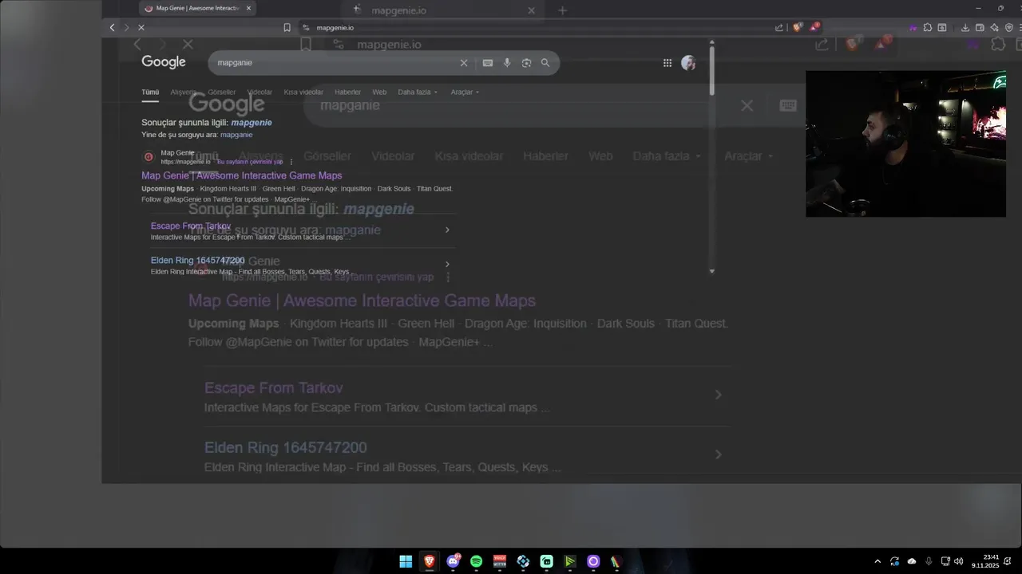Select the Haberler results tab
1022x574 pixels.
(347, 92)
